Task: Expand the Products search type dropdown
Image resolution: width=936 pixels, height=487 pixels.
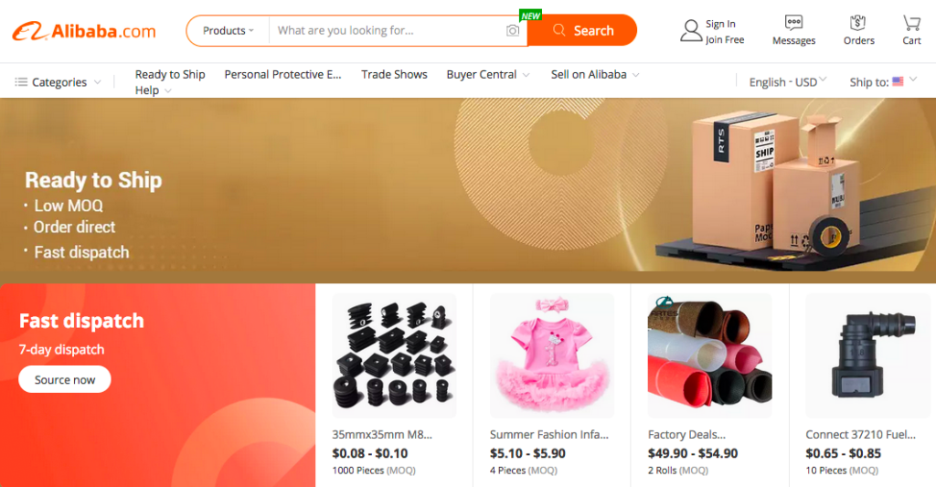Action: coord(228,31)
